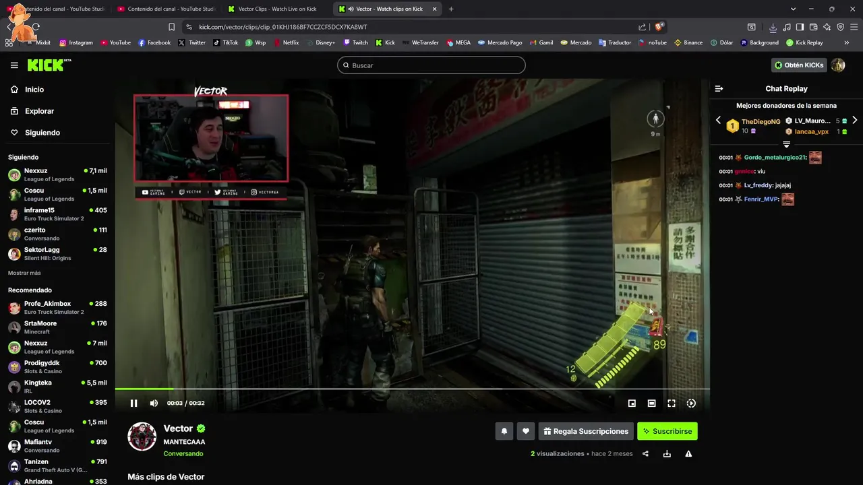Open the hamburger sidebar menu
The width and height of the screenshot is (863, 485).
[x=14, y=65]
